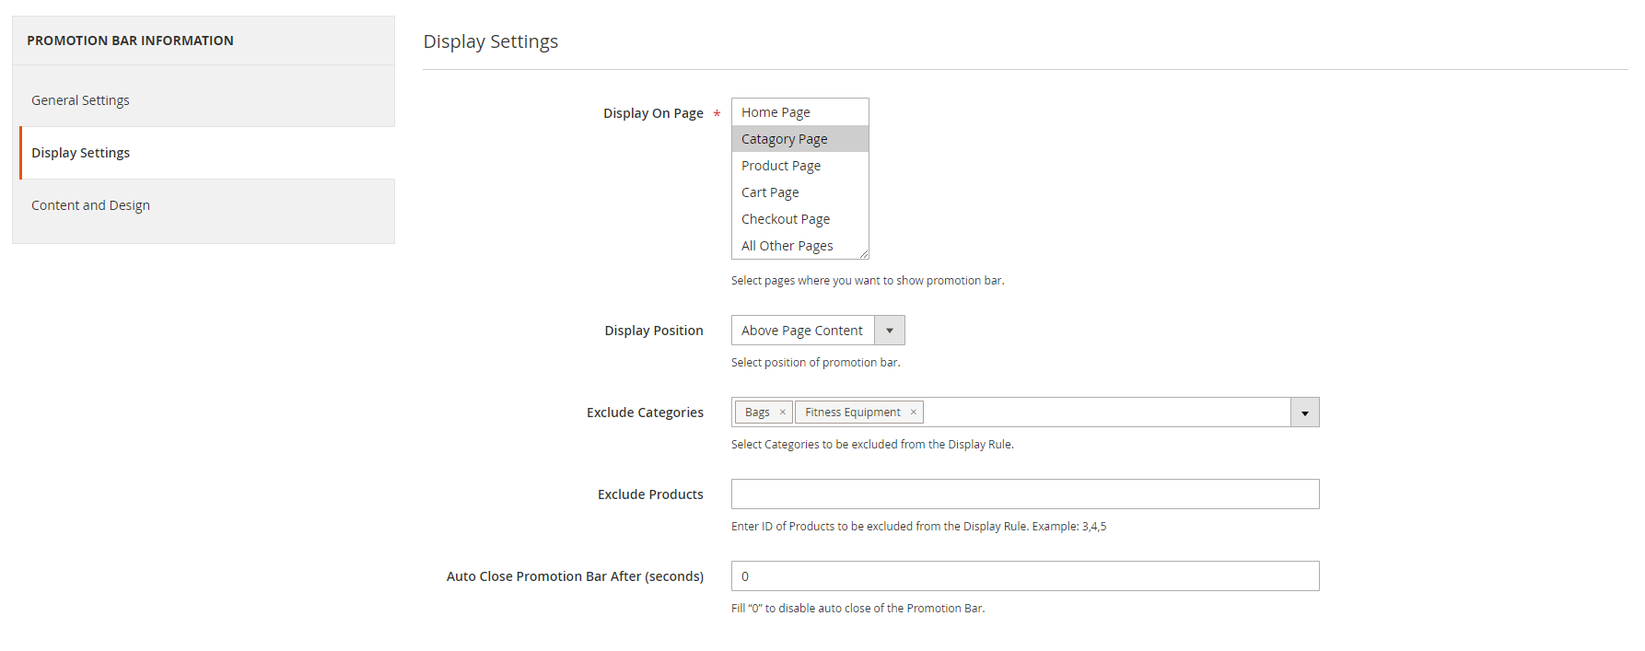Click the Exclude Products input field
This screenshot has height=651, width=1645.
pyautogui.click(x=1025, y=494)
